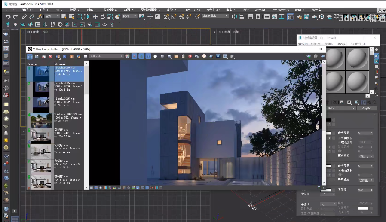Toggle the blue channel button in frame buffer
Image resolution: width=386 pixels, height=222 pixels.
[x=148, y=56]
